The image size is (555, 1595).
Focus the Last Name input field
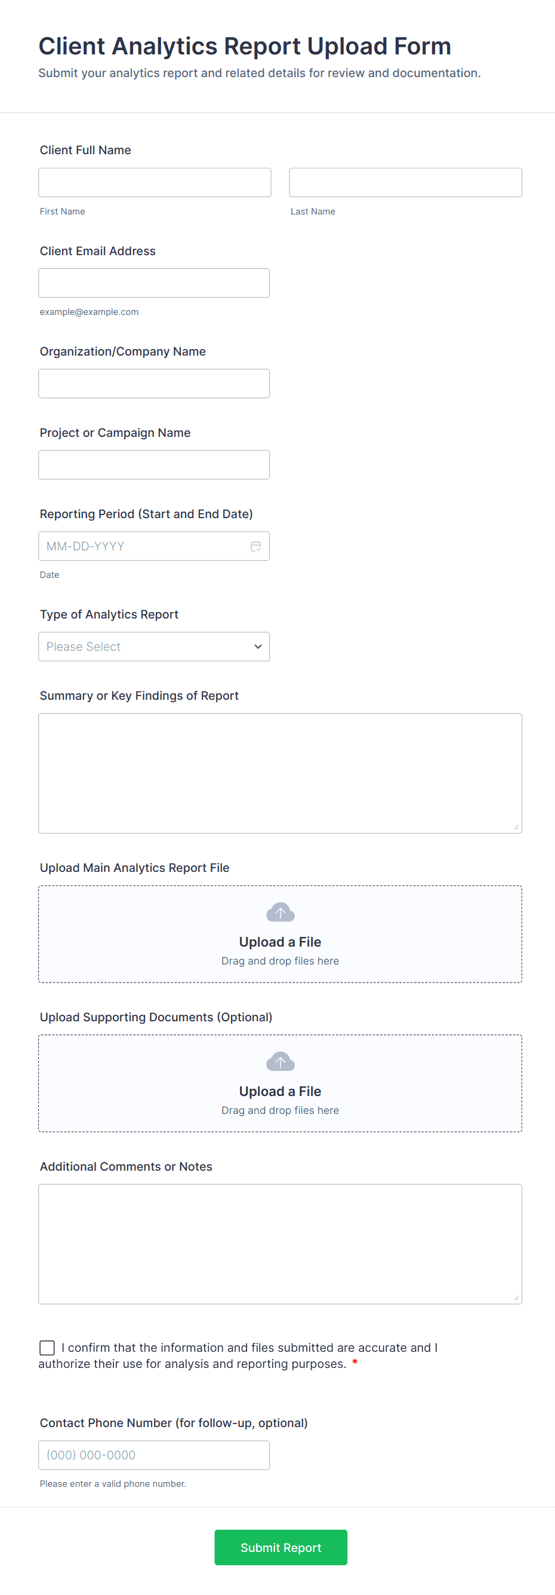click(405, 183)
